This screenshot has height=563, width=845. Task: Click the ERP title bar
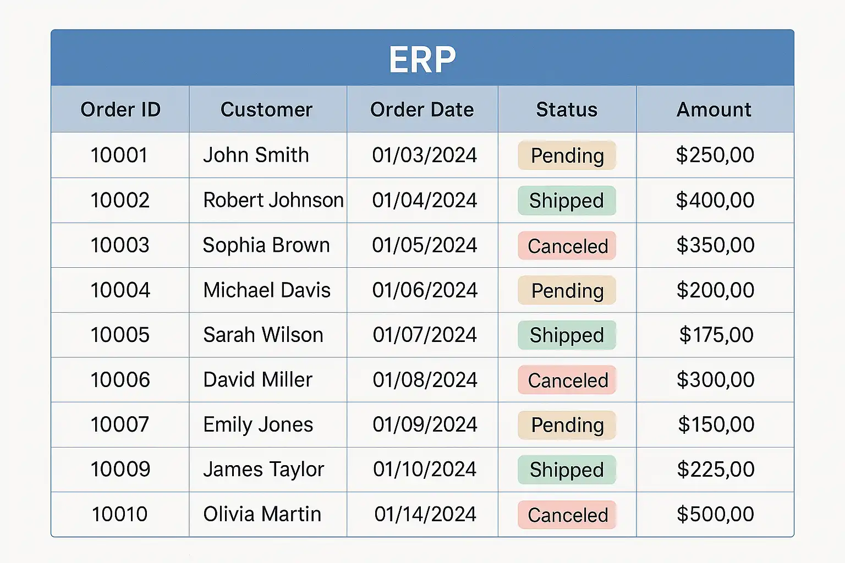pyautogui.click(x=422, y=58)
